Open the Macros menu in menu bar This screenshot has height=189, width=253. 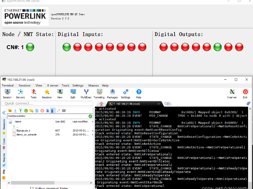[x=93, y=85]
